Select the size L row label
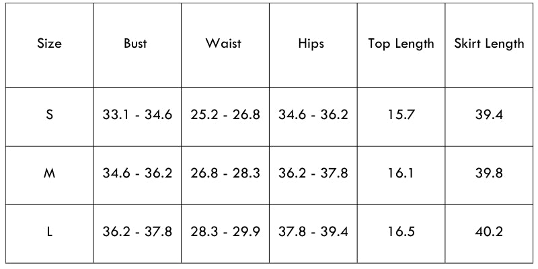The height and width of the screenshot is (269, 538). 49,232
